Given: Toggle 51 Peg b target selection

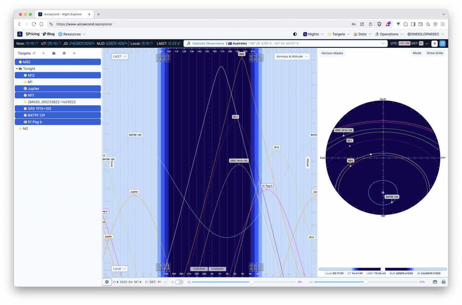Looking at the screenshot, I should click(x=58, y=122).
